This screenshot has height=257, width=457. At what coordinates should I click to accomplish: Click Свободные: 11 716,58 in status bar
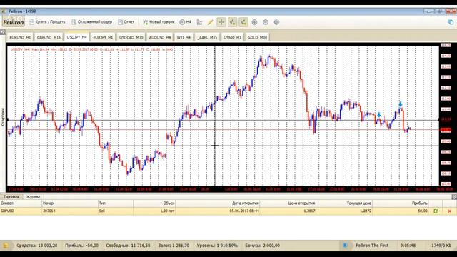129,246
